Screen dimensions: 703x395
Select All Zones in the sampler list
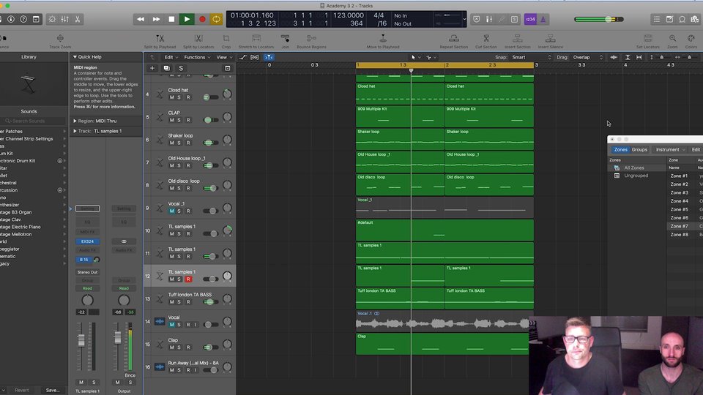[636, 168]
